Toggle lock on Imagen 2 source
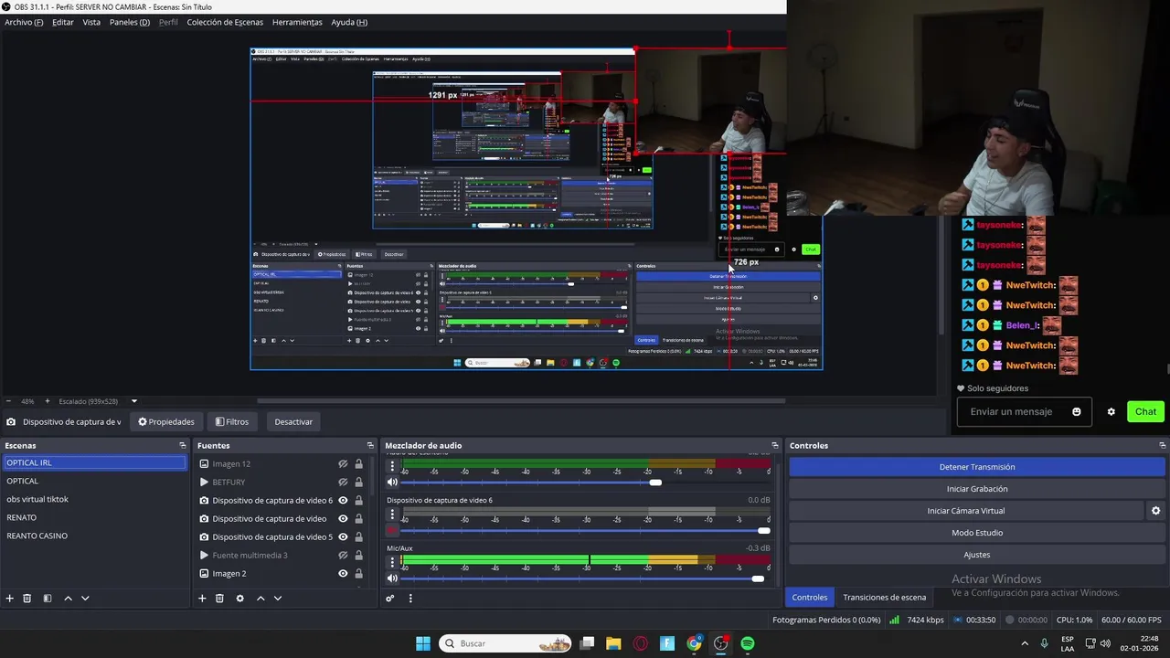1170x658 pixels. 358,573
